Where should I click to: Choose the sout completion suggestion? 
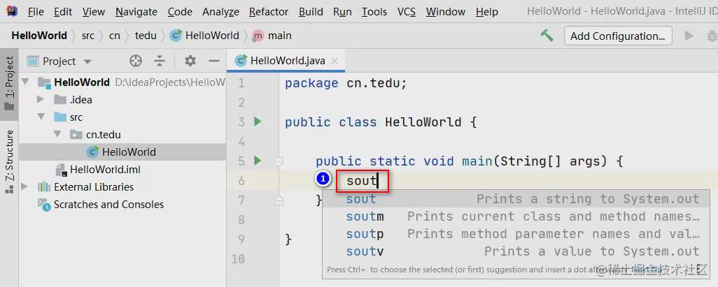tap(516, 199)
